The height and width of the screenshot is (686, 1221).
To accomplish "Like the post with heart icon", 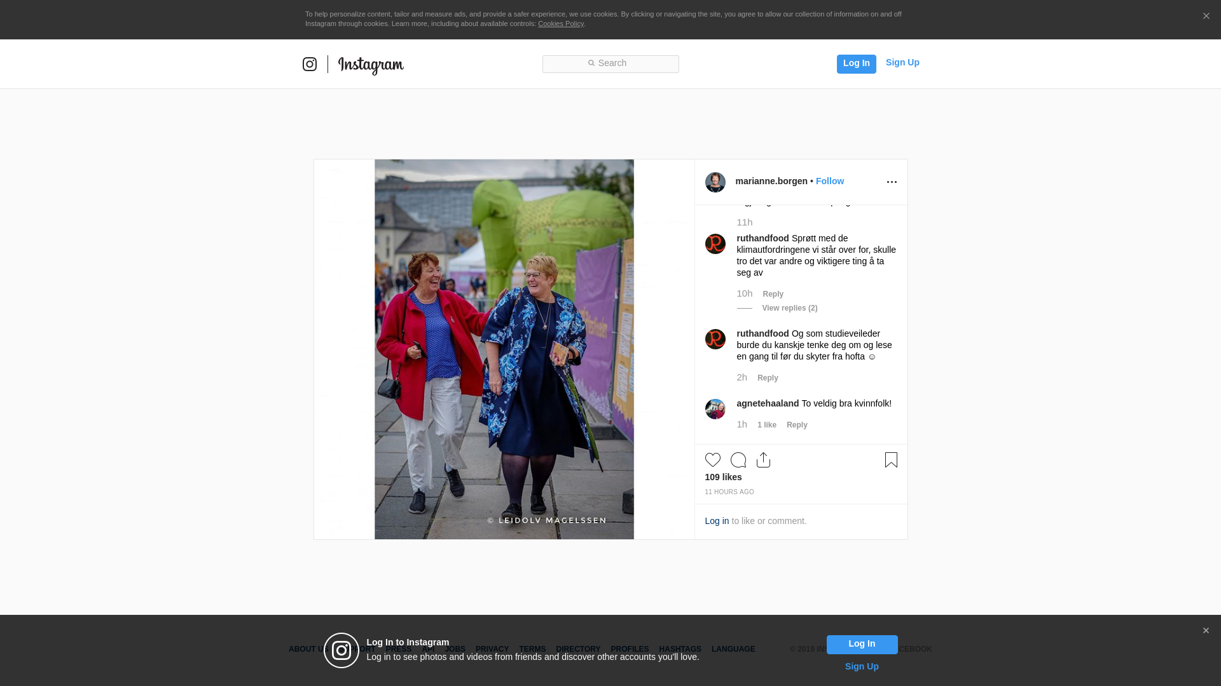I will [x=713, y=460].
